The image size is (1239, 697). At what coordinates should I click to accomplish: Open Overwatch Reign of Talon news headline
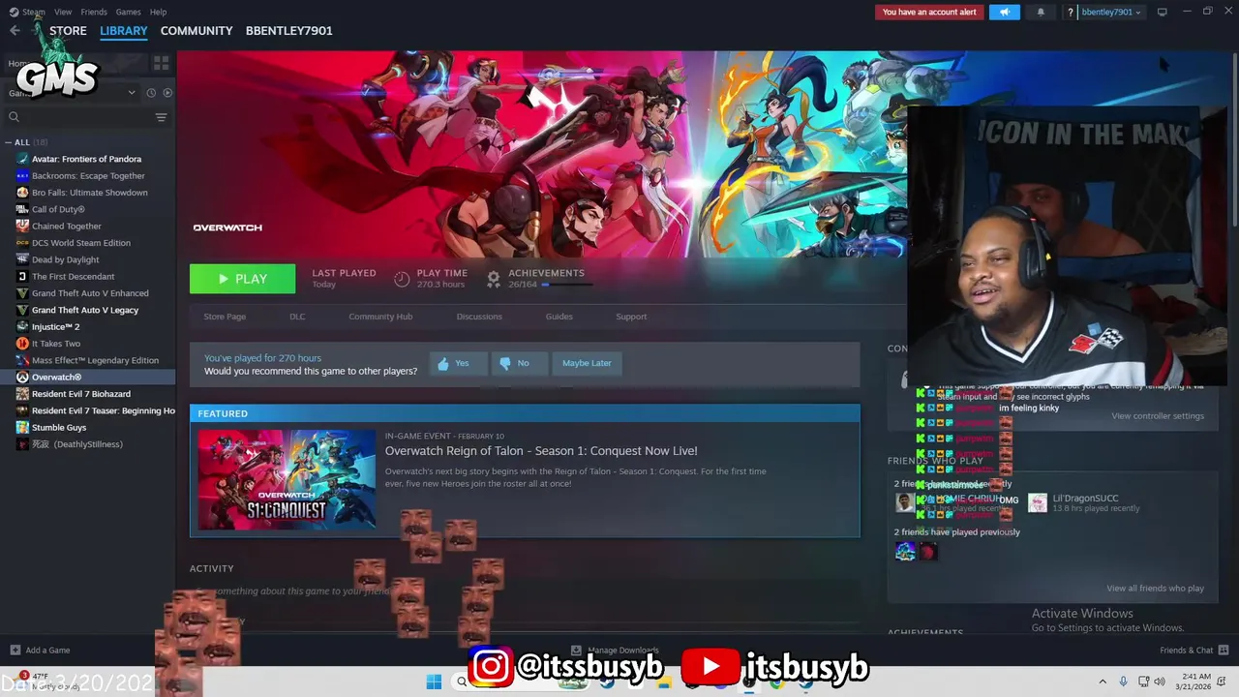(541, 451)
